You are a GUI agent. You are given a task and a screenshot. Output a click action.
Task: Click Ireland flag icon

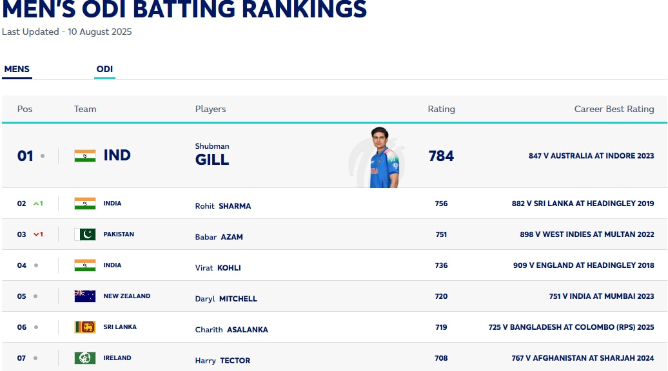pyautogui.click(x=84, y=358)
